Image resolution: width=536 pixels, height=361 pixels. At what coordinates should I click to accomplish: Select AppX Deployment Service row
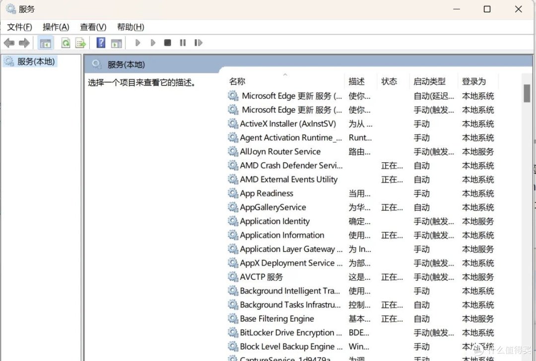tap(361, 263)
